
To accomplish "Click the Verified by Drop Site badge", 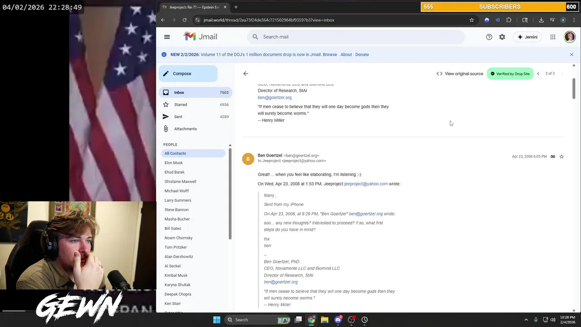I will (x=510, y=74).
